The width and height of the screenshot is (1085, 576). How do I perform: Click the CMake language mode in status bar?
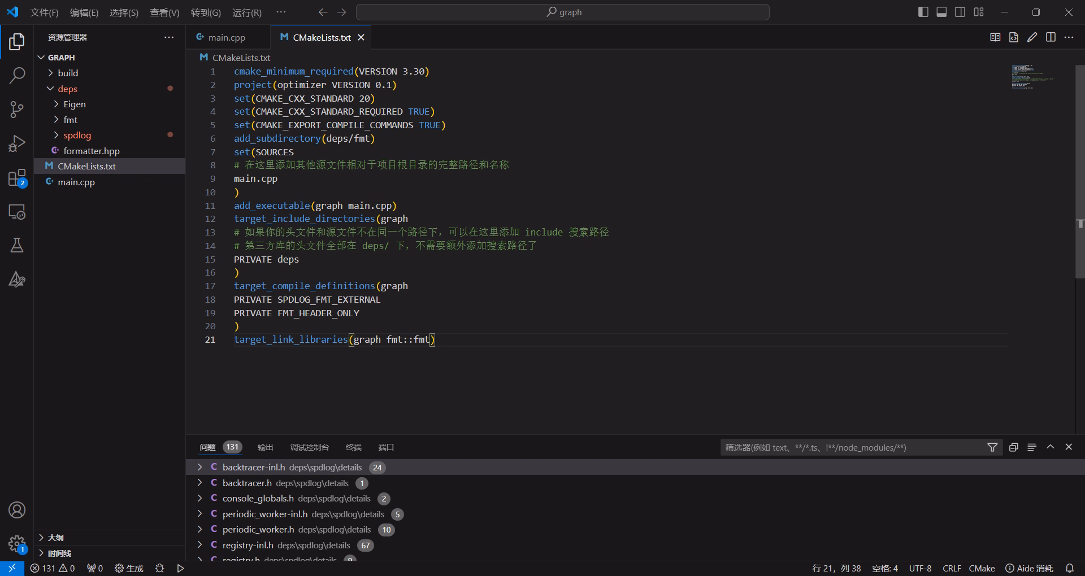point(982,568)
